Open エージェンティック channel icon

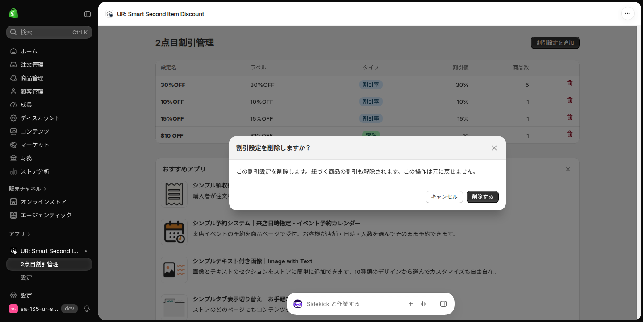(13, 215)
